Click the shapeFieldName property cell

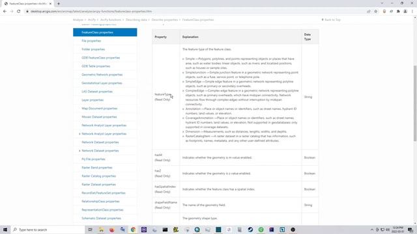(x=166, y=205)
